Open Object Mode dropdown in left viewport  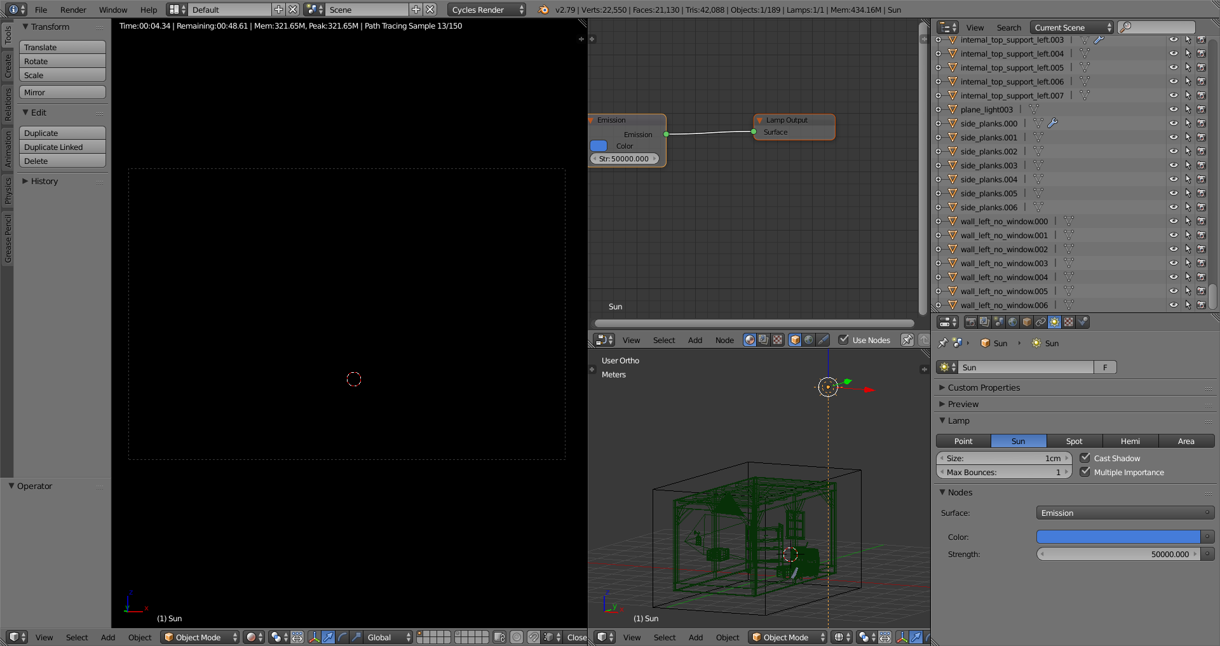click(200, 637)
